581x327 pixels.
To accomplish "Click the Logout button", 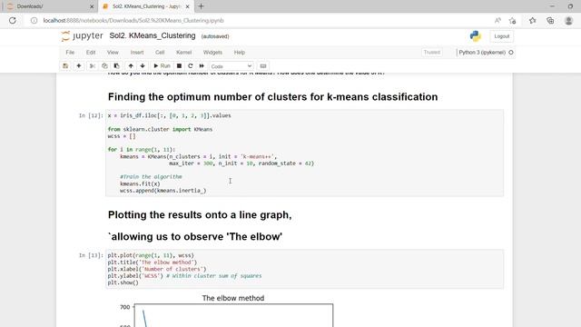I will click(x=502, y=36).
